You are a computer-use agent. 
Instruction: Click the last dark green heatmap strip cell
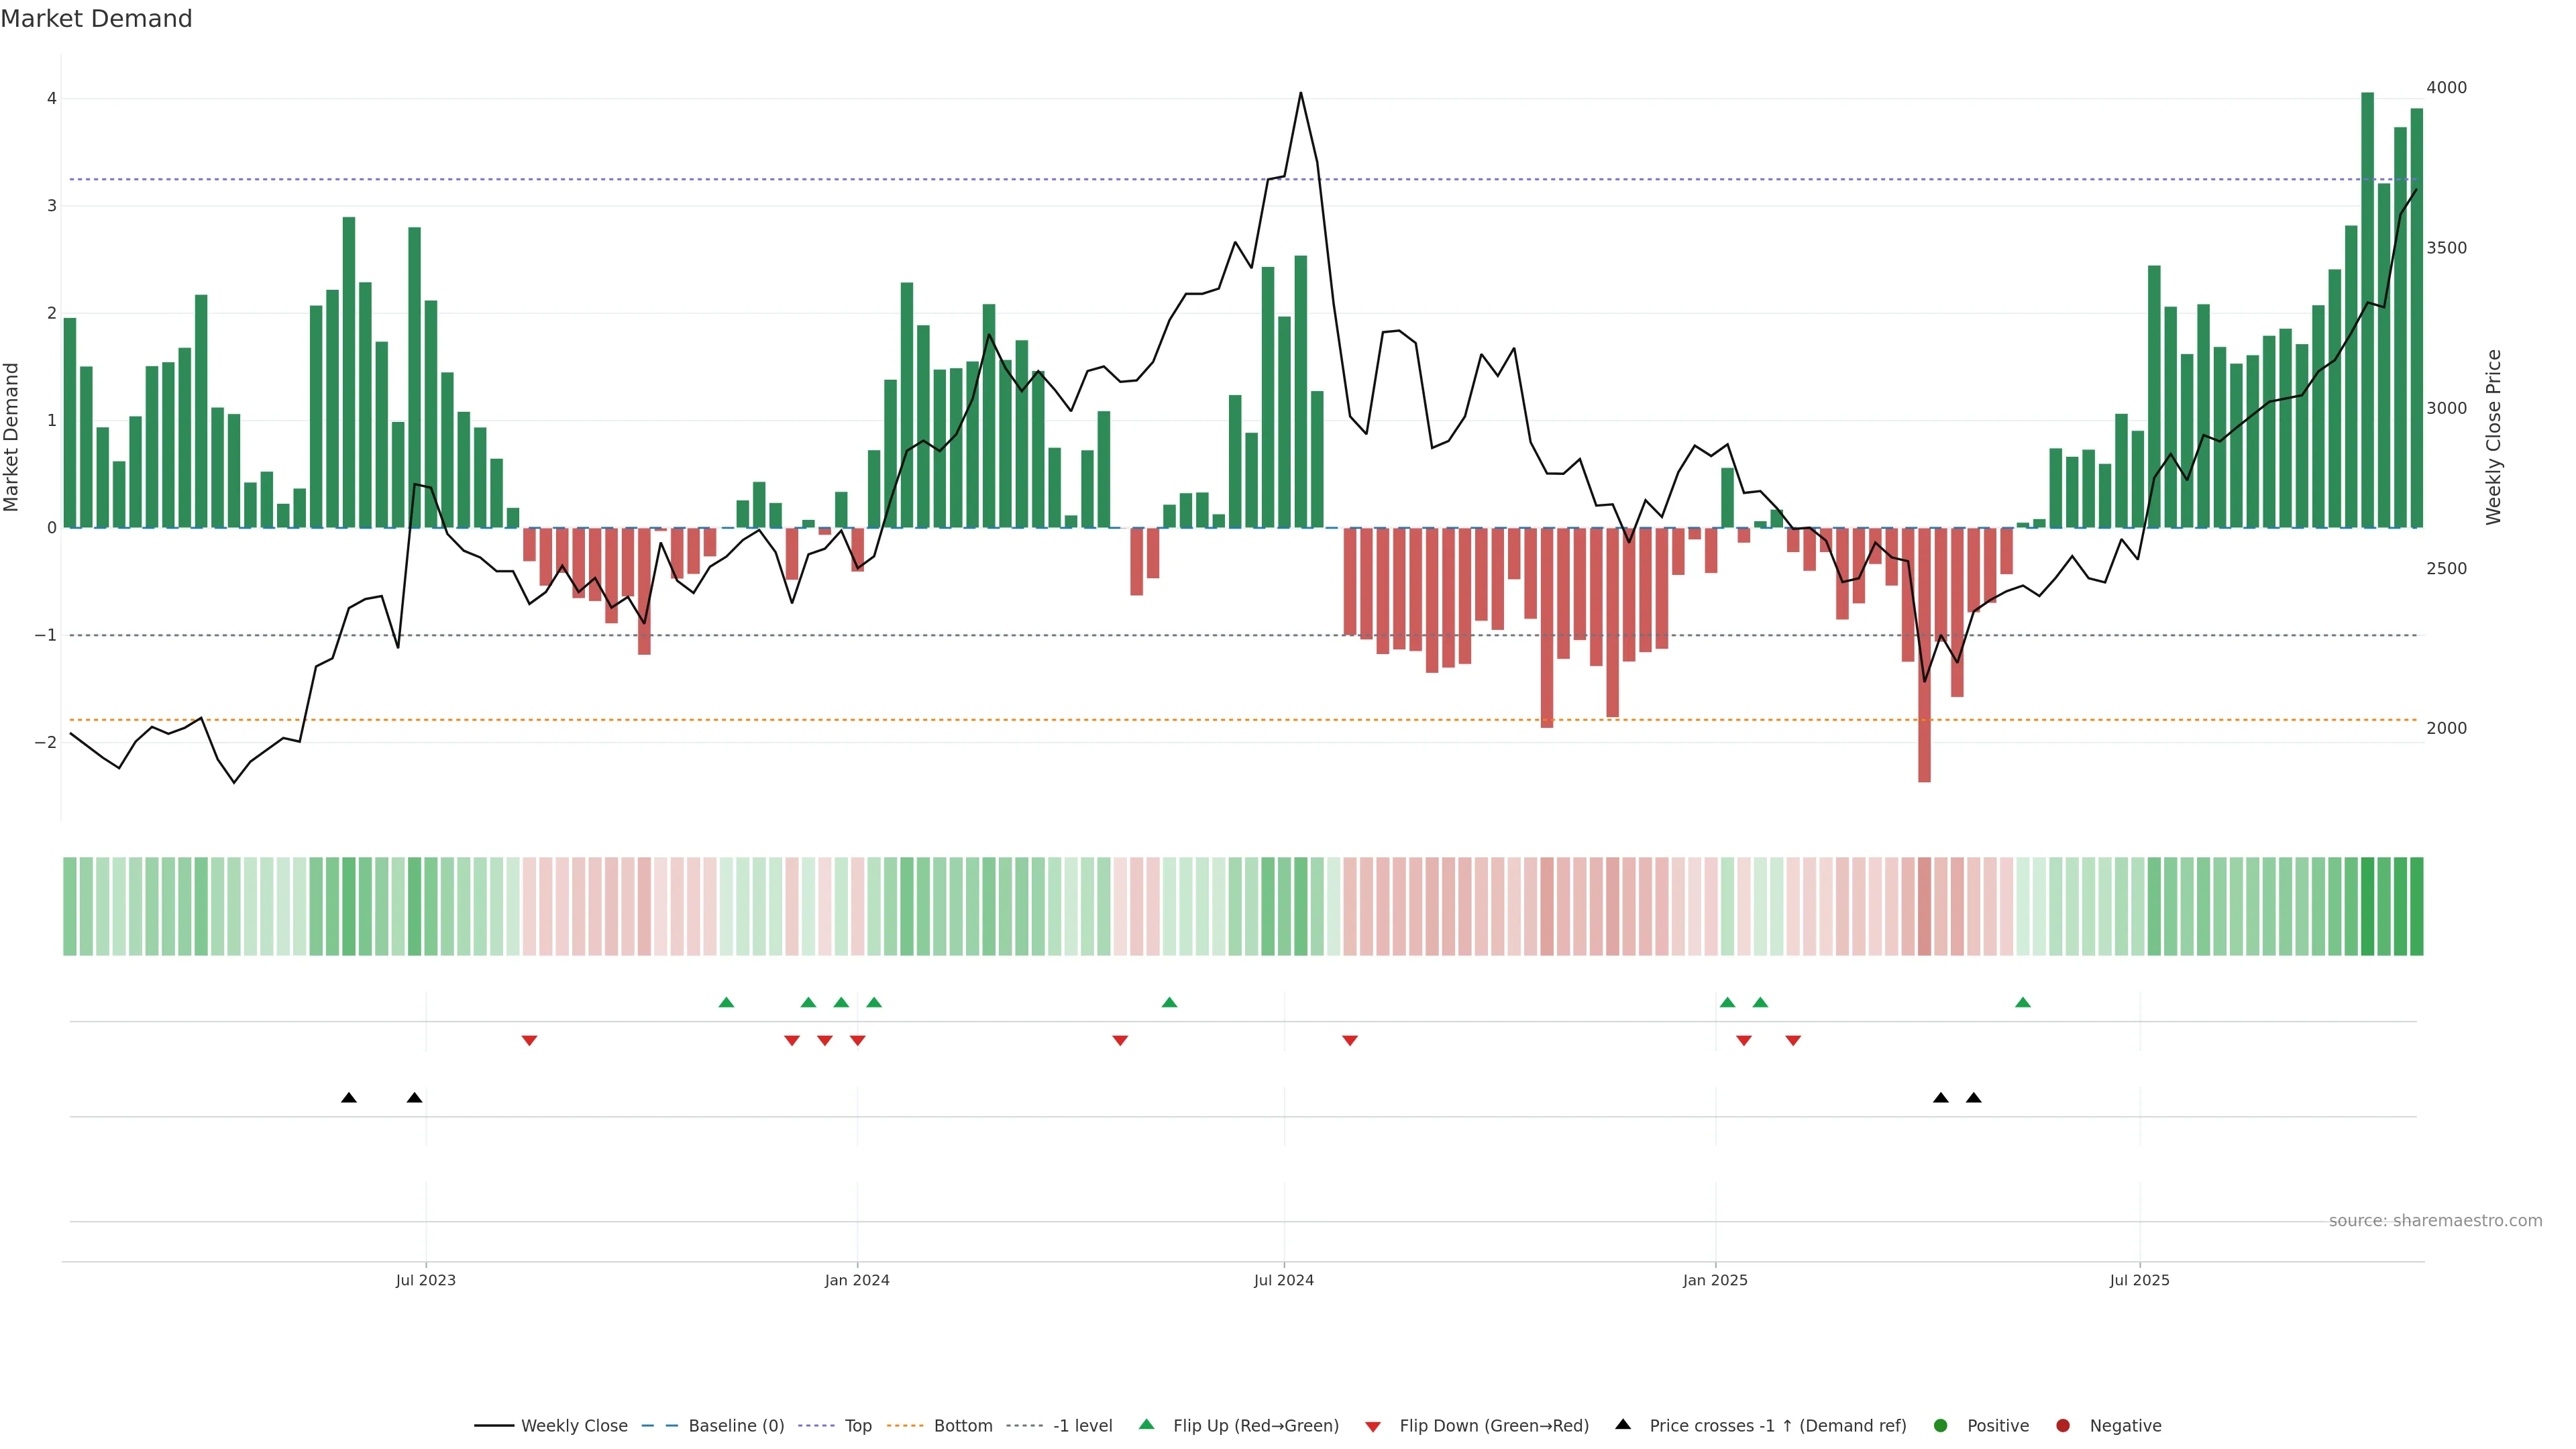click(x=2416, y=906)
